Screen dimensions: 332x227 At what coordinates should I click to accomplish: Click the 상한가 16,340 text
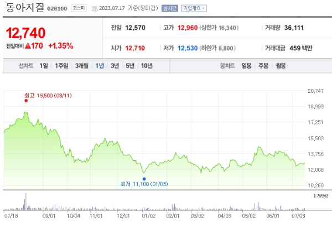click(219, 28)
